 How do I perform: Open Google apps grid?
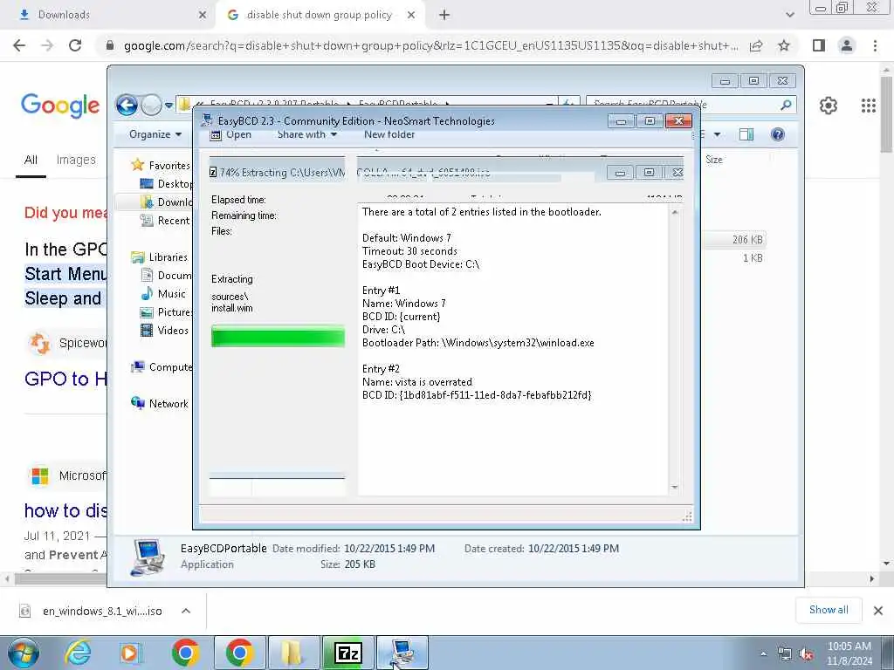pos(868,106)
